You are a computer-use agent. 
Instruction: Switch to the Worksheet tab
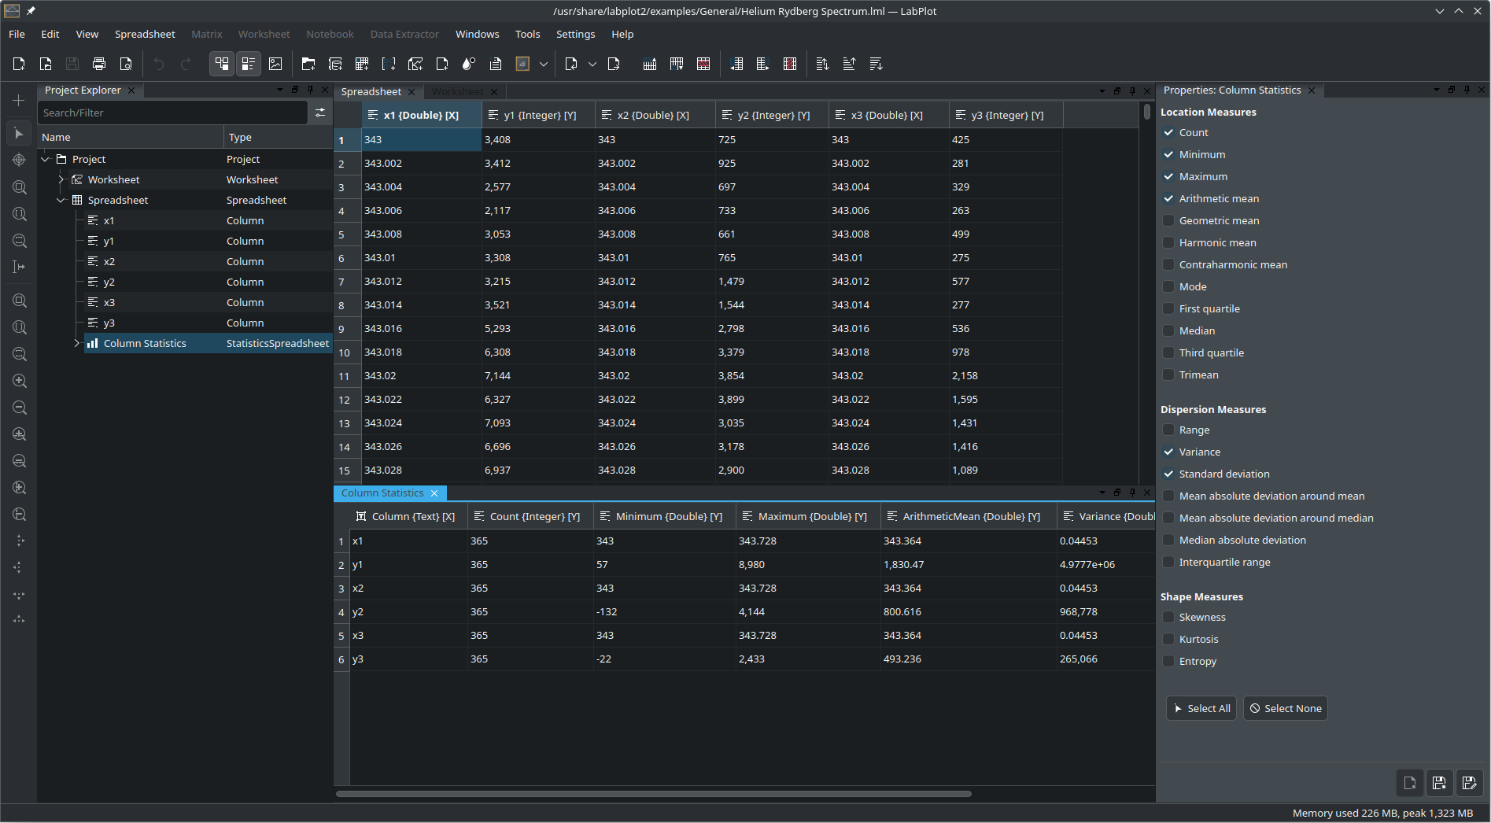458,92
